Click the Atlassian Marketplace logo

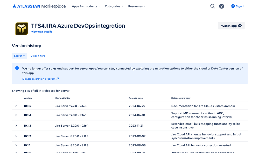(x=39, y=6)
